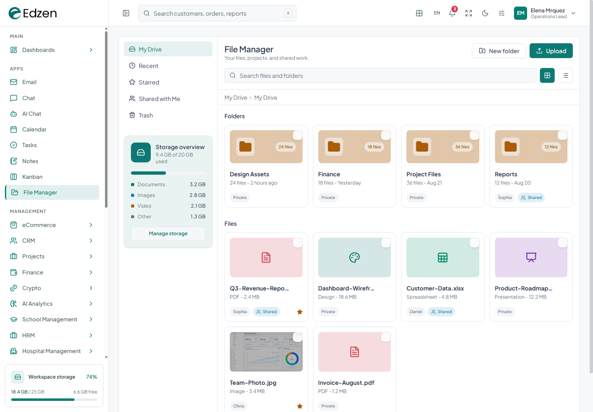The image size is (593, 412).
Task: Check the Project Files folder checkbox
Action: coord(474,135)
